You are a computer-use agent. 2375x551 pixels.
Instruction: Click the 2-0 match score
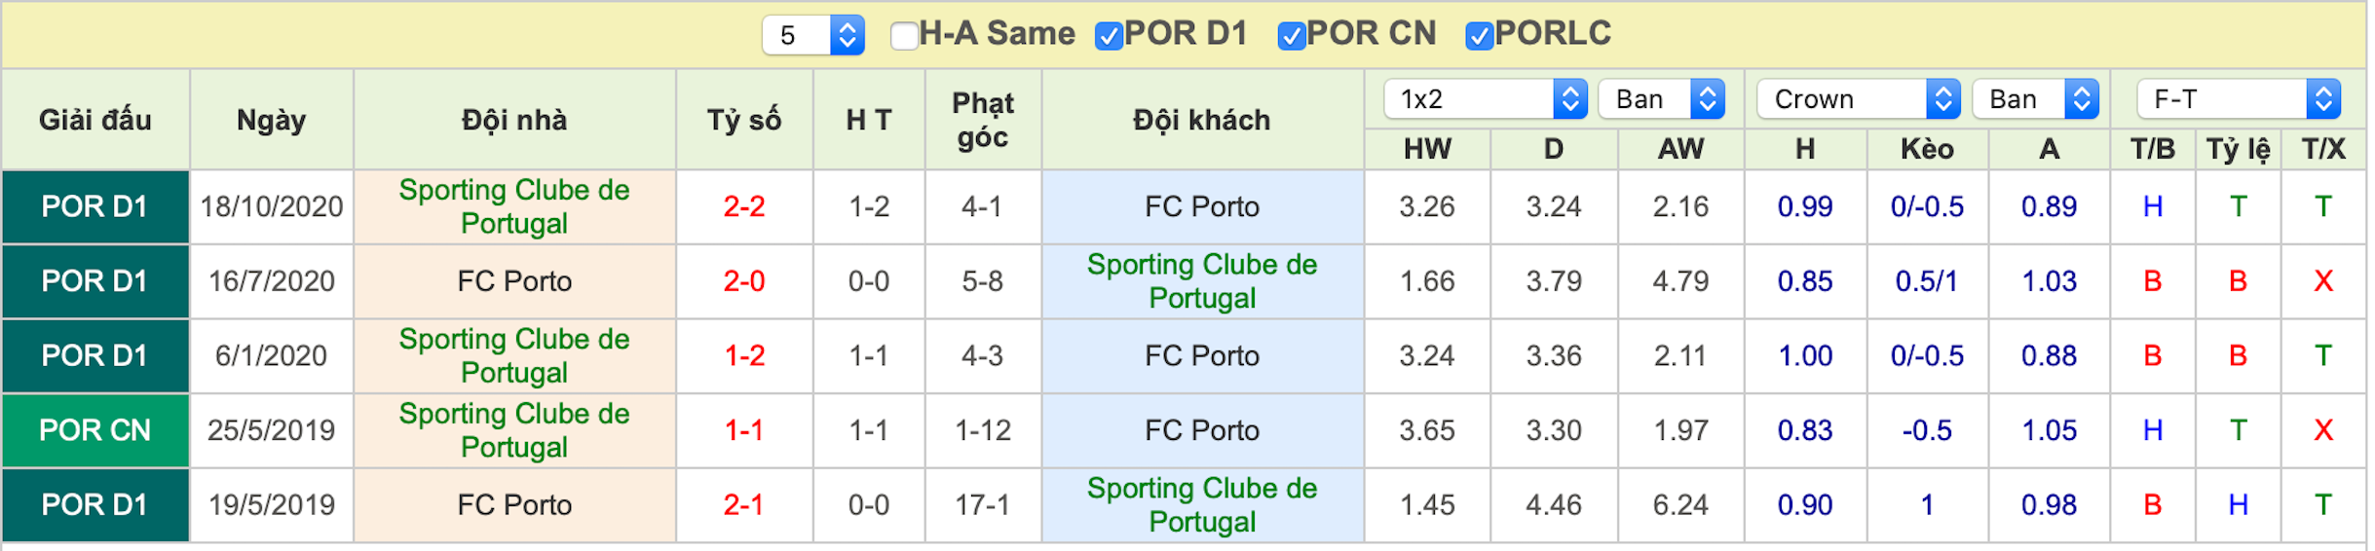coord(744,281)
